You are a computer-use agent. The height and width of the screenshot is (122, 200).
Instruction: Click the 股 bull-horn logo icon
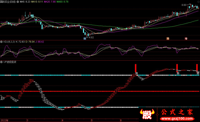[x=147, y=114]
